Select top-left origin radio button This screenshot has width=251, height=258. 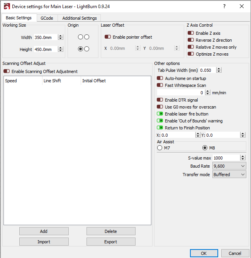click(x=80, y=37)
